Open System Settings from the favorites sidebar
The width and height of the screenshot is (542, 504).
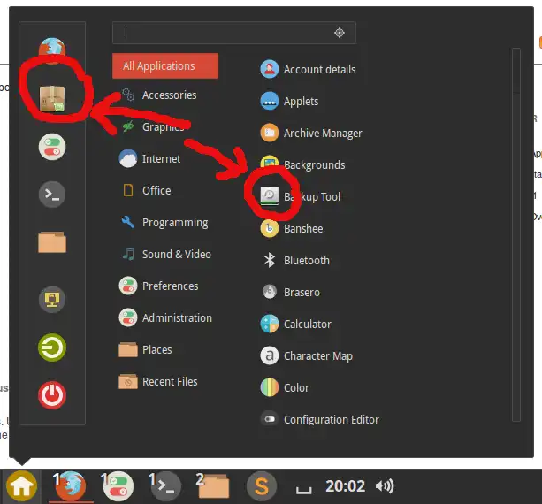[x=52, y=147]
